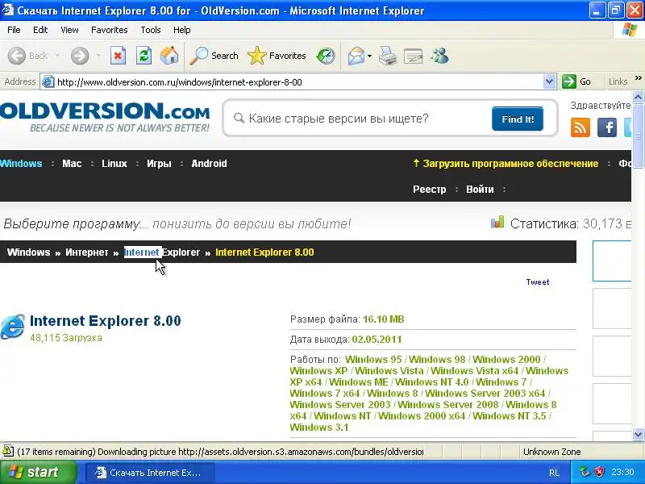Click the Windows 3.1 link
Screen dimensions: 645x484
[318, 428]
